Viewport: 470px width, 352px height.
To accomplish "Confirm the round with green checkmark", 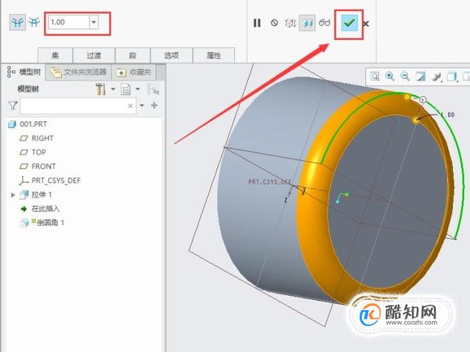I will [349, 23].
